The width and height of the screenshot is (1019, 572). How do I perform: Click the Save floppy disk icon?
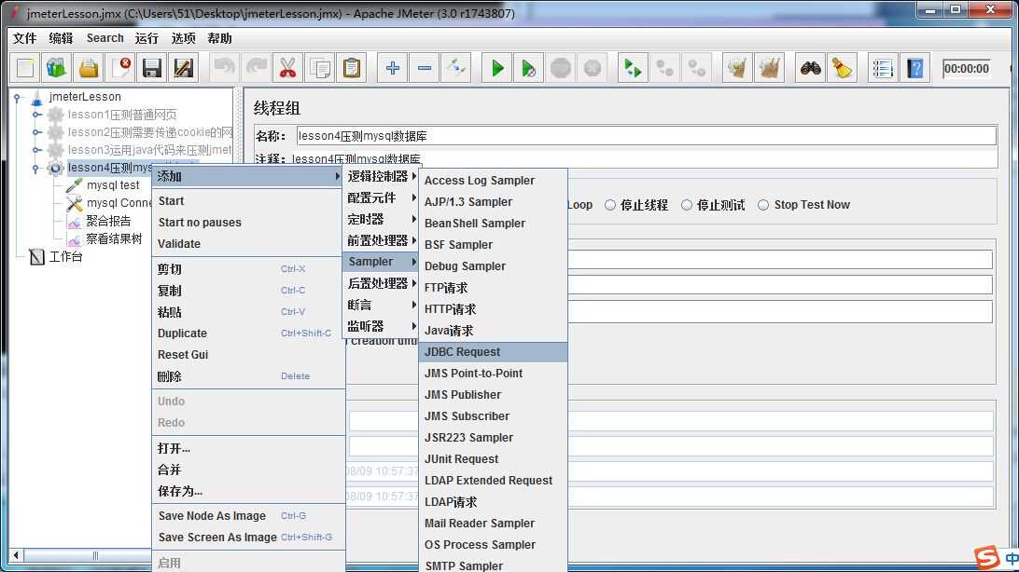[x=152, y=68]
